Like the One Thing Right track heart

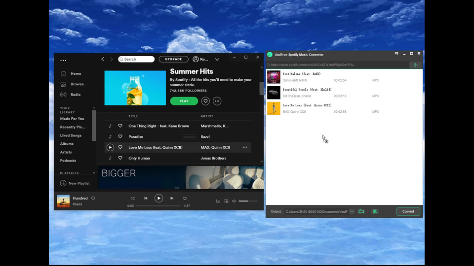[x=120, y=126]
